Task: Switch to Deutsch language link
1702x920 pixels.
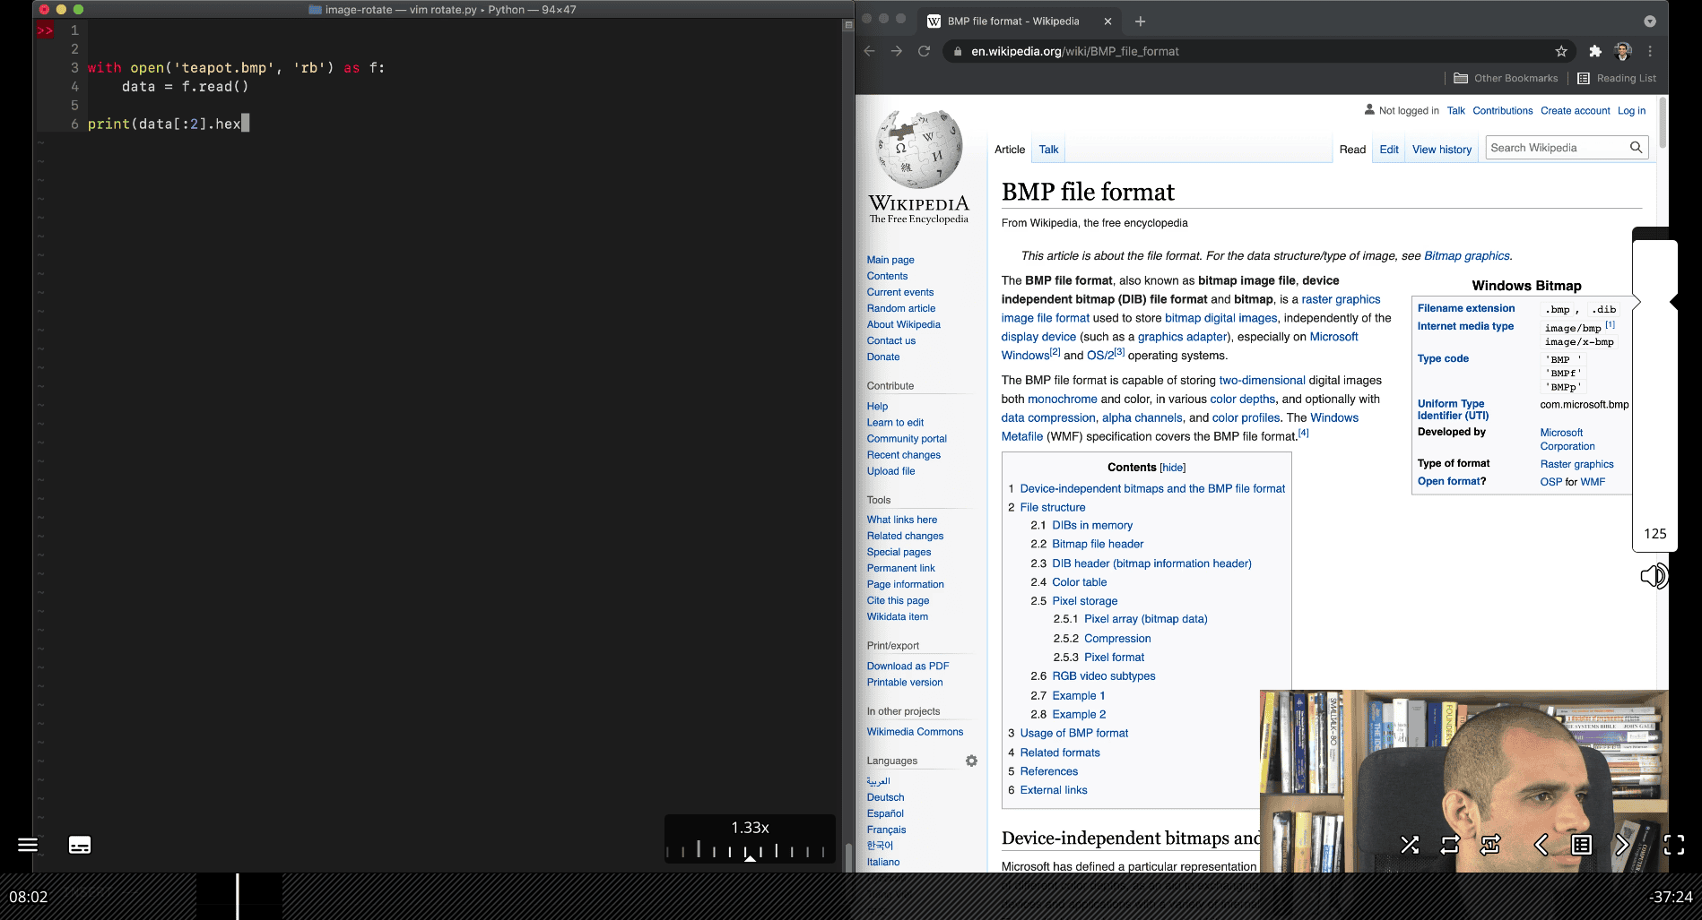Action: (x=885, y=797)
